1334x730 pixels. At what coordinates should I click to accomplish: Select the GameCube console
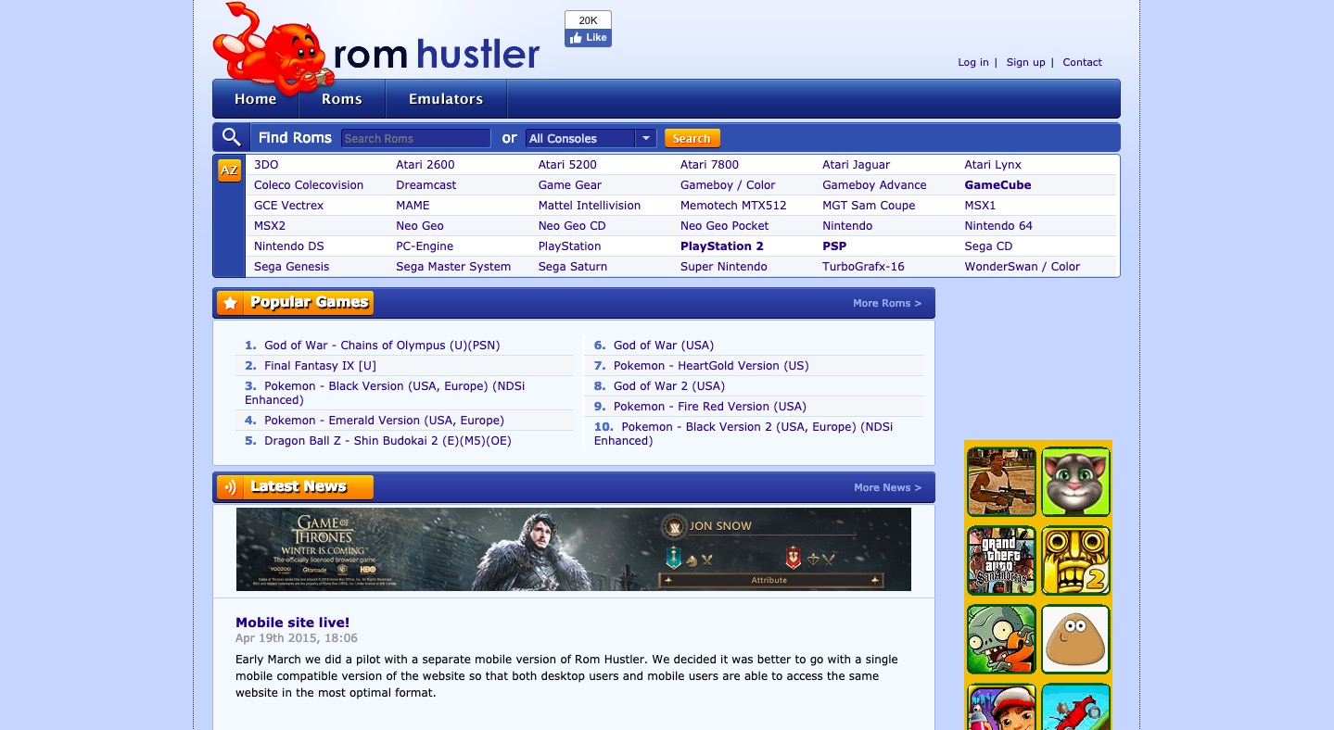click(997, 185)
